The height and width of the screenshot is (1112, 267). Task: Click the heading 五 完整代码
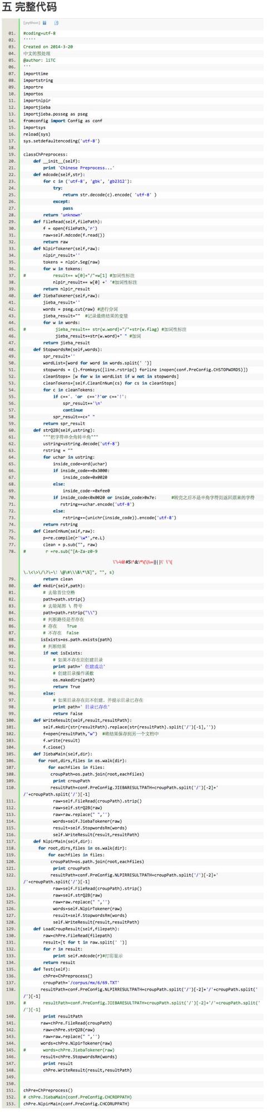pos(29,7)
